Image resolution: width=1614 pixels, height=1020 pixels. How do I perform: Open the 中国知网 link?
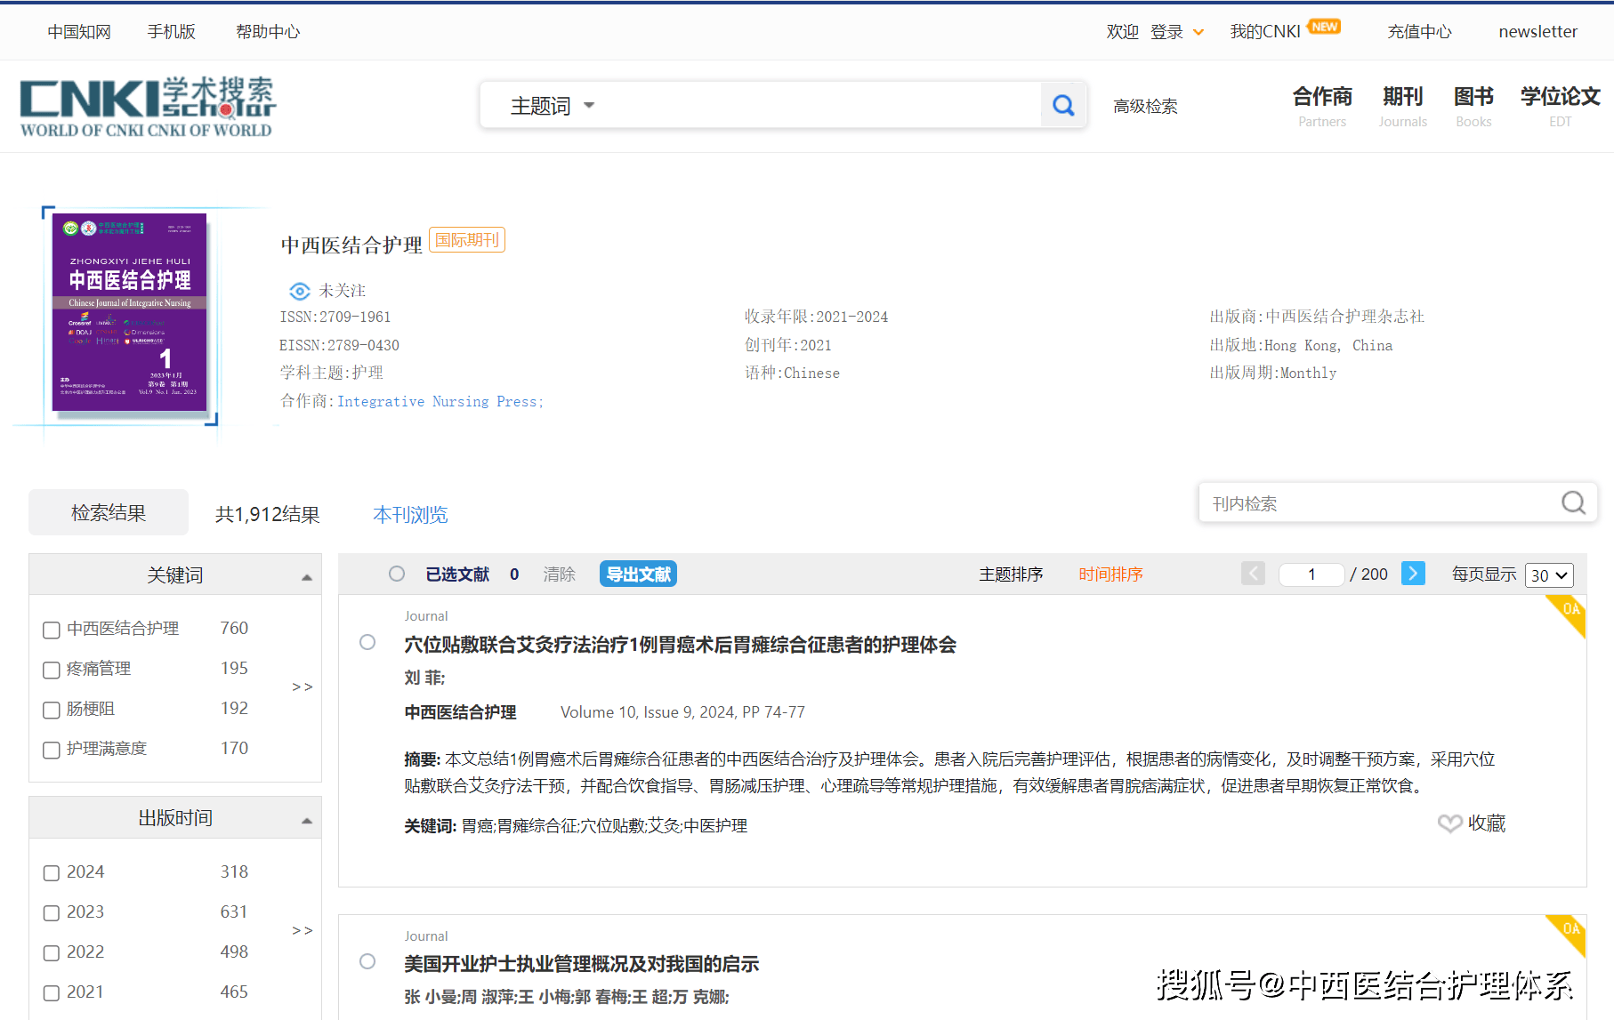pos(79,32)
